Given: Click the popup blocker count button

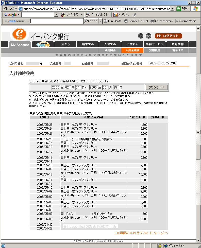Looking at the screenshot, I should [x=97, y=15].
